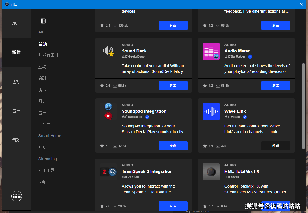Viewport: 308px width, 213px height.
Task: Open the 音效 section
Action: point(16,140)
